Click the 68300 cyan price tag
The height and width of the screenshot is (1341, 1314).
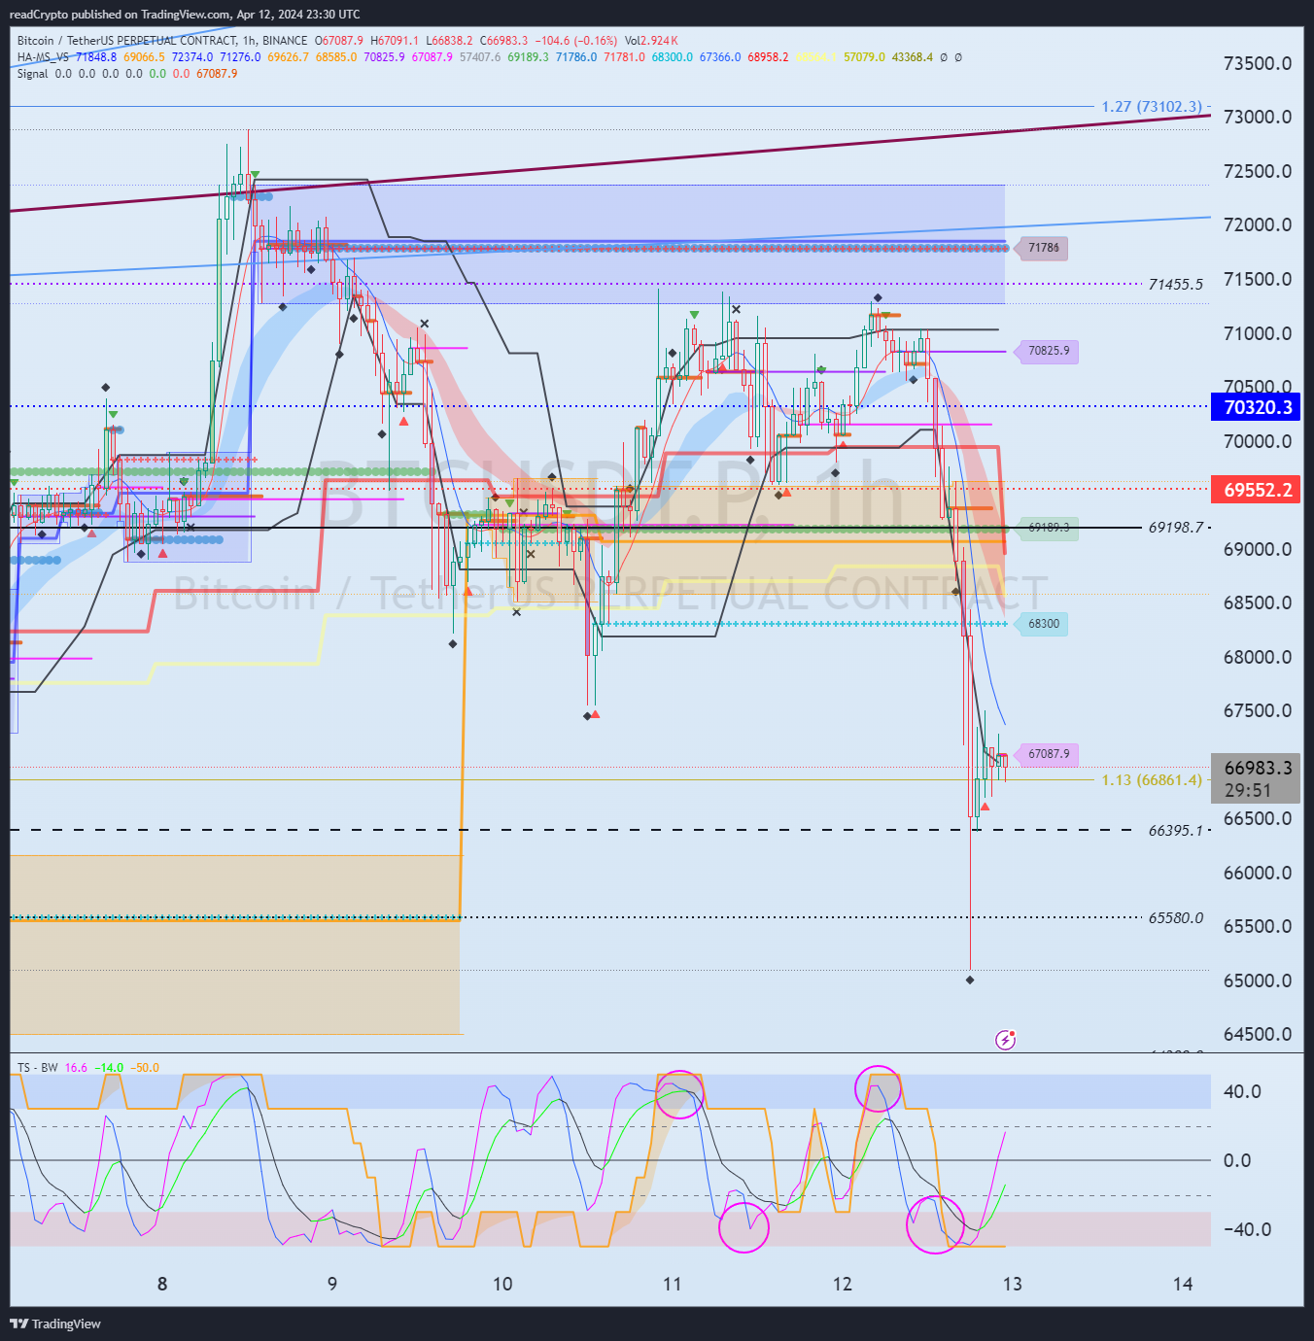click(x=1042, y=624)
